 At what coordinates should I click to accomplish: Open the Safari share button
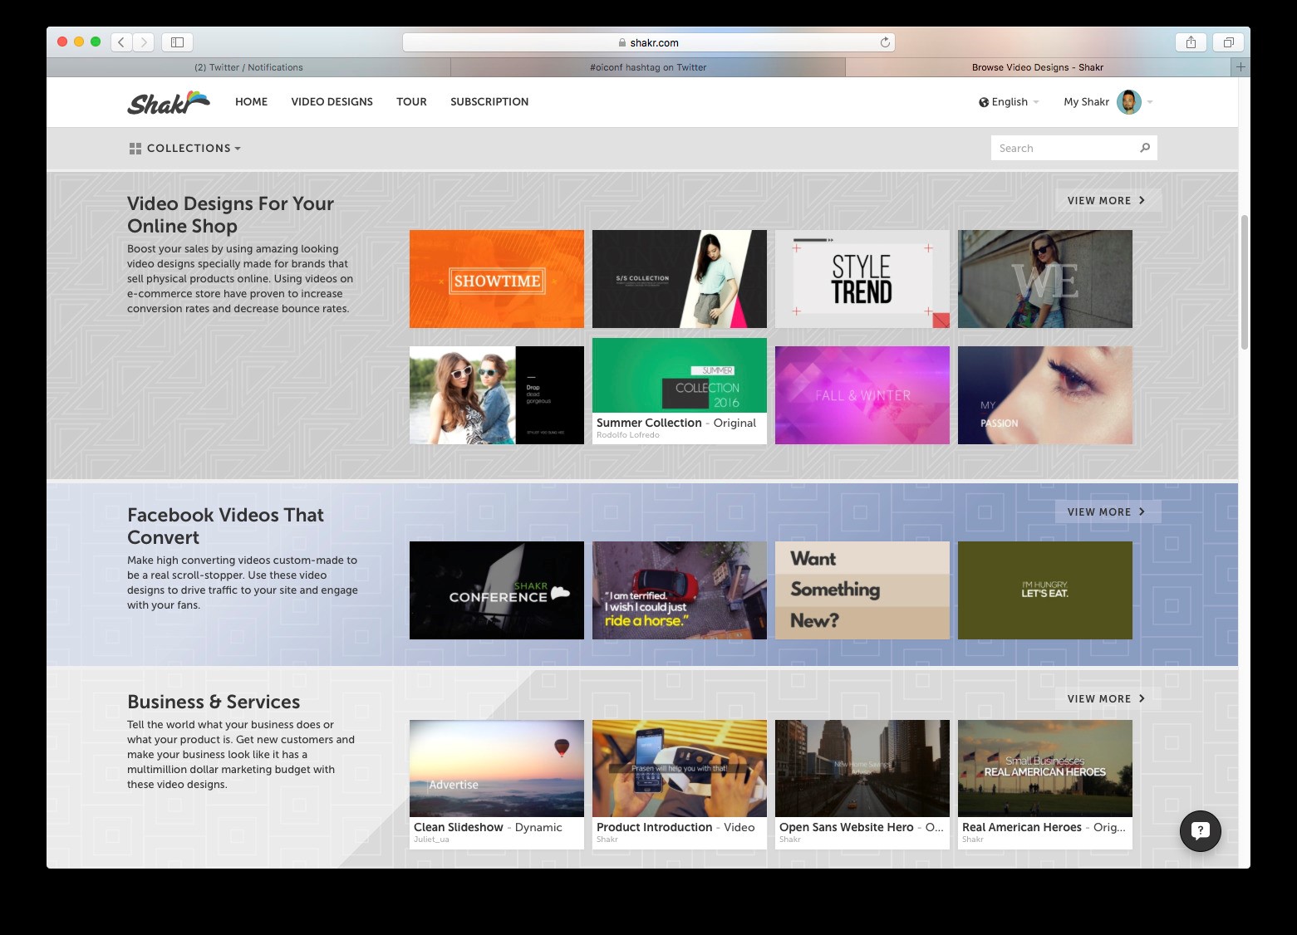point(1191,42)
